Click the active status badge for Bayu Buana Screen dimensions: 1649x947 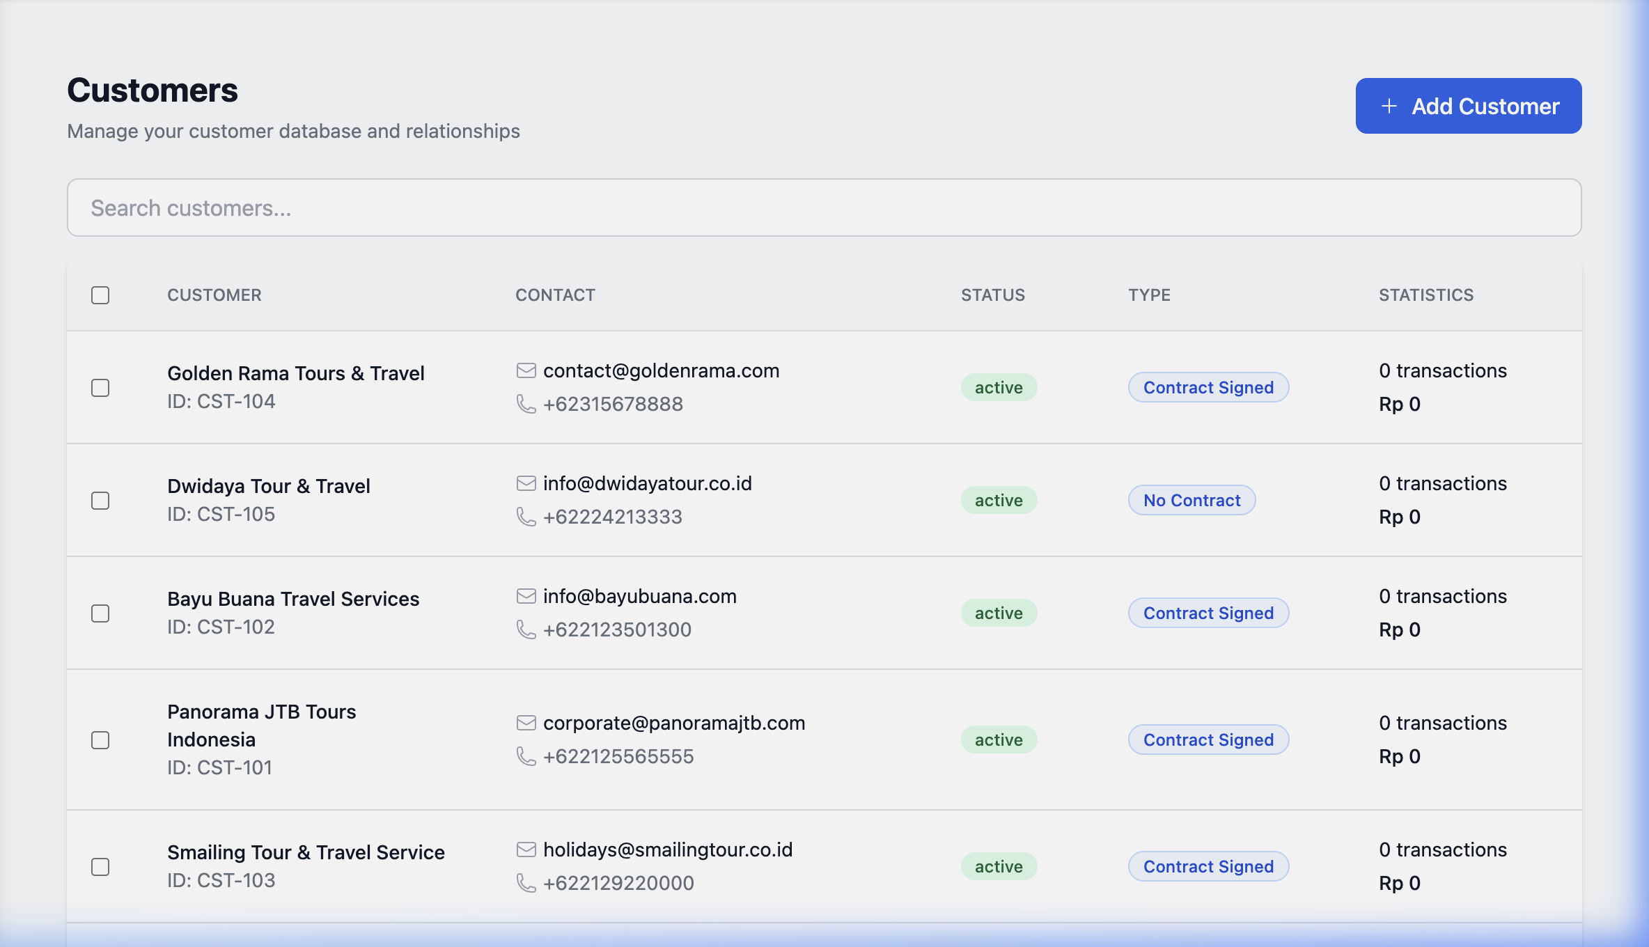point(999,613)
